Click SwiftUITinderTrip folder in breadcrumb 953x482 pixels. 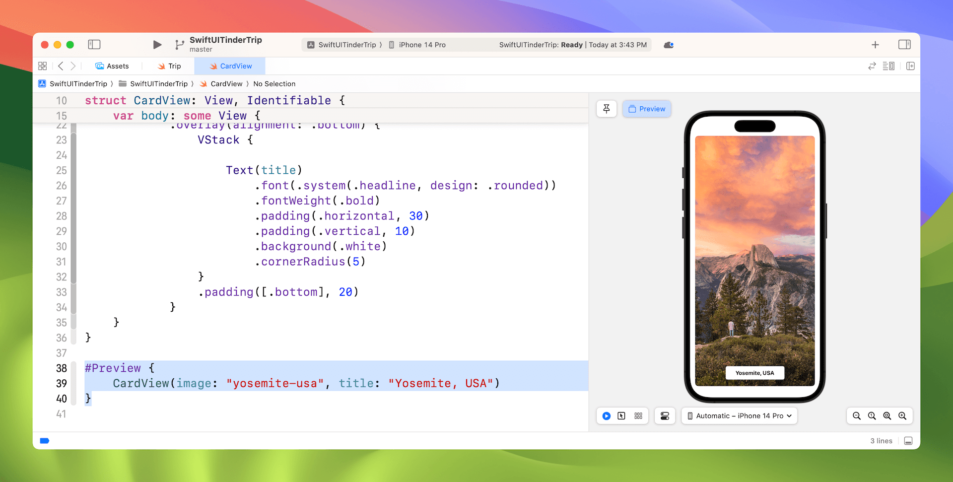coord(153,84)
